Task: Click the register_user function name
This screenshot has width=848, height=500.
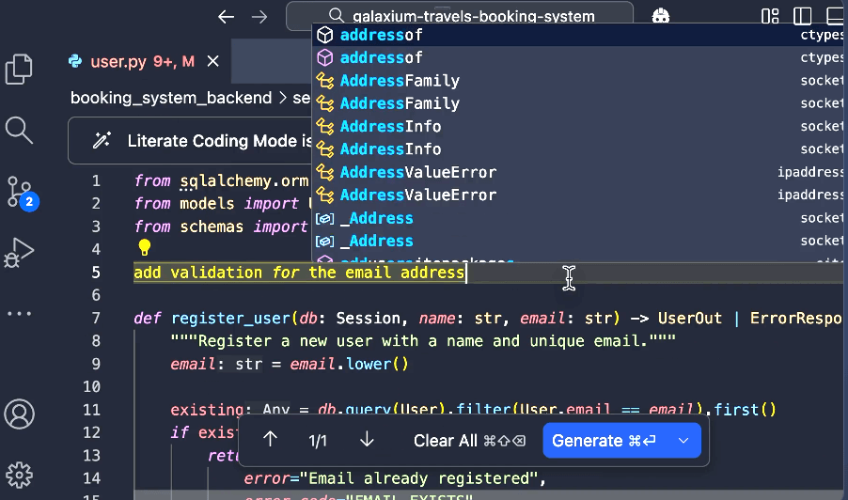Action: [231, 318]
